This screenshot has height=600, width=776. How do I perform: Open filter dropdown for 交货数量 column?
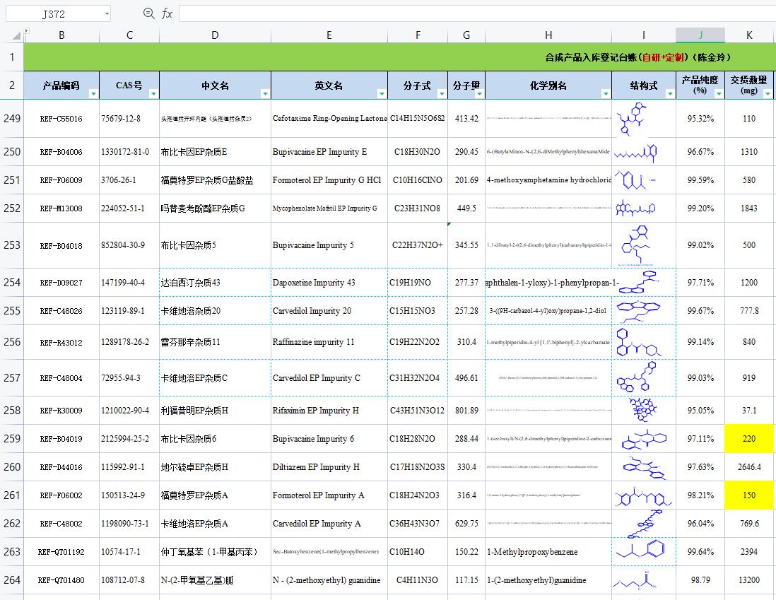click(768, 93)
